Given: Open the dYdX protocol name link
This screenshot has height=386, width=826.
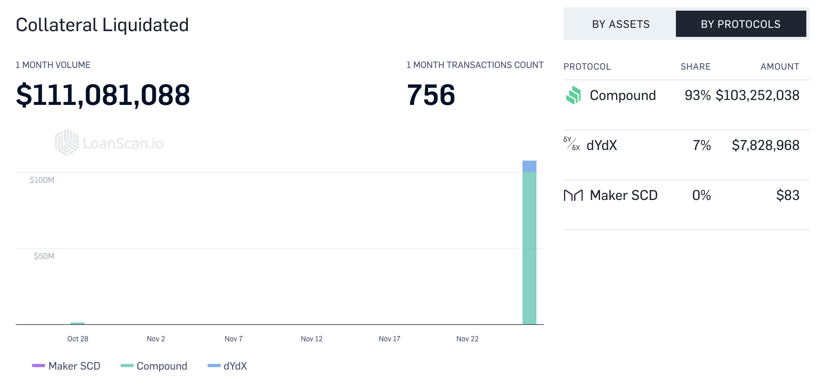Looking at the screenshot, I should (602, 145).
